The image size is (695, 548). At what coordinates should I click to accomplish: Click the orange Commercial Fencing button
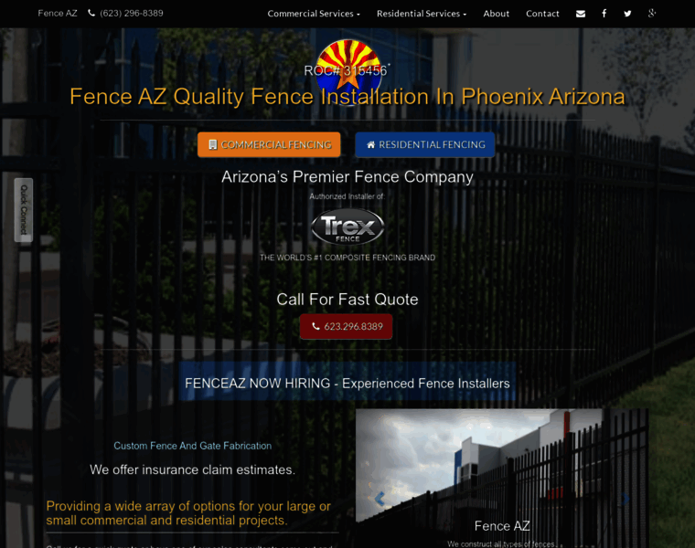coord(269,144)
